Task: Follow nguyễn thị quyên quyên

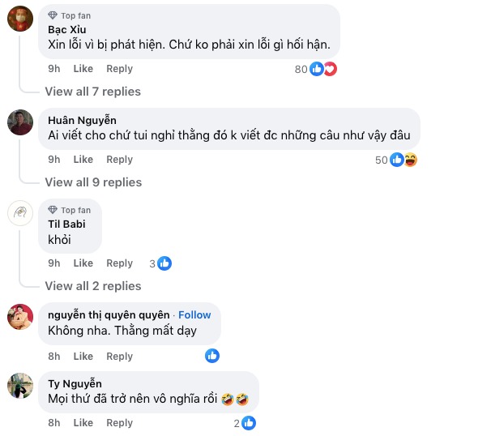Action: click(x=194, y=314)
